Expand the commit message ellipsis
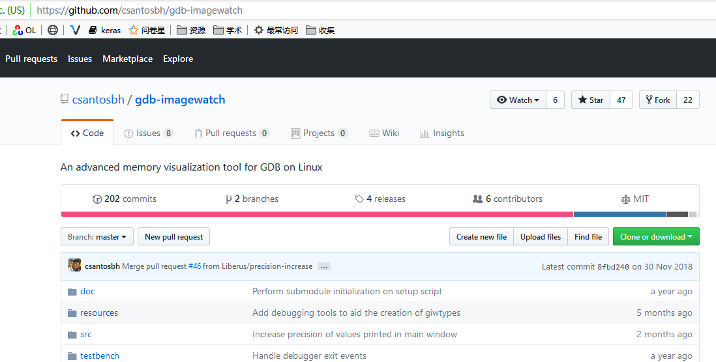Image resolution: width=716 pixels, height=362 pixels. (324, 267)
